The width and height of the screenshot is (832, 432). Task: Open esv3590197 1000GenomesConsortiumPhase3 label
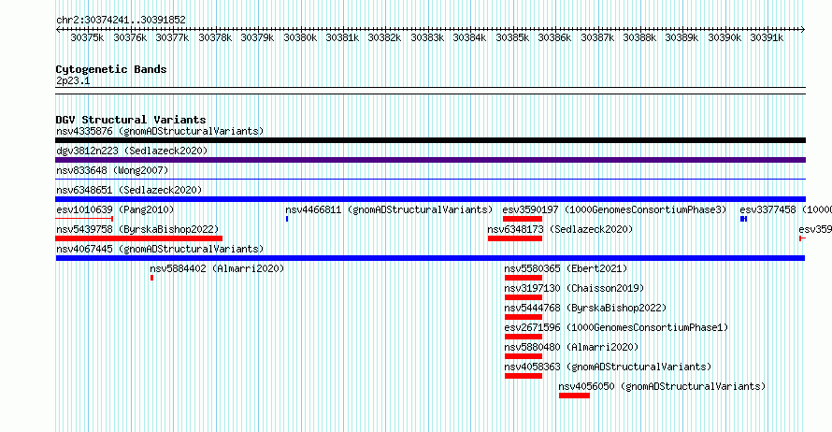tap(614, 209)
